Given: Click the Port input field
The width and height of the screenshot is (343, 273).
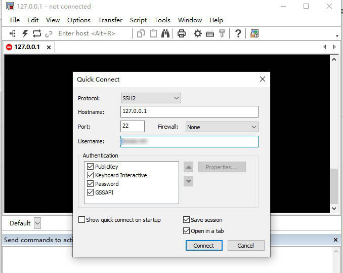Looking at the screenshot, I should (x=133, y=126).
